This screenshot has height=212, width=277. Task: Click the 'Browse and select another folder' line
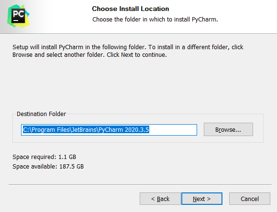(89, 55)
